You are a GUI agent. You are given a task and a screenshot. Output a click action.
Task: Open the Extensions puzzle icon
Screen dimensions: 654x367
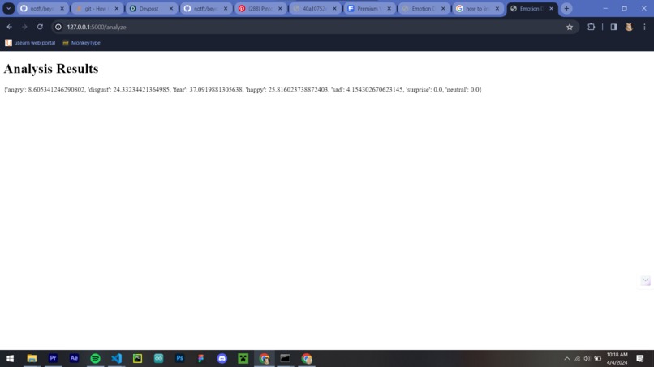click(x=591, y=27)
